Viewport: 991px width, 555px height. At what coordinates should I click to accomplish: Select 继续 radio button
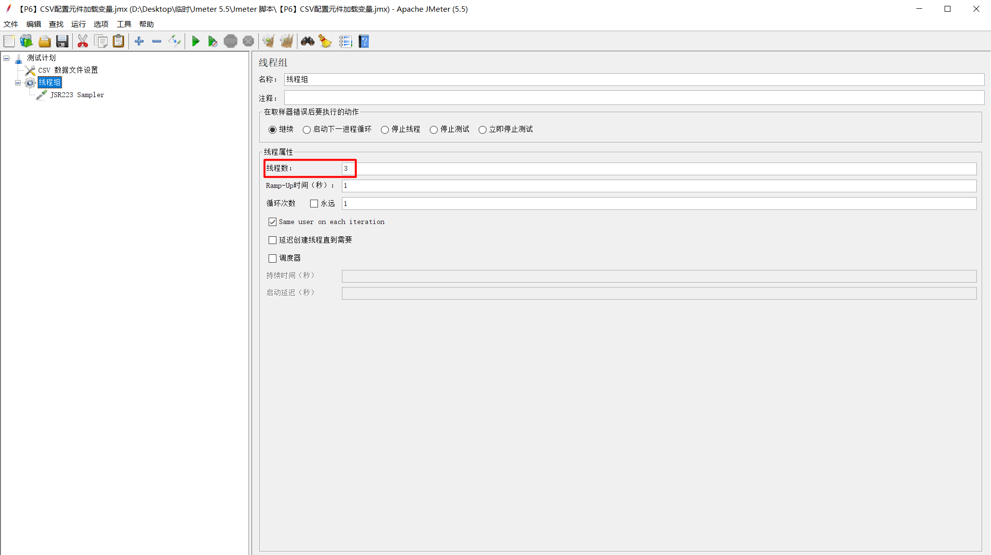[273, 129]
